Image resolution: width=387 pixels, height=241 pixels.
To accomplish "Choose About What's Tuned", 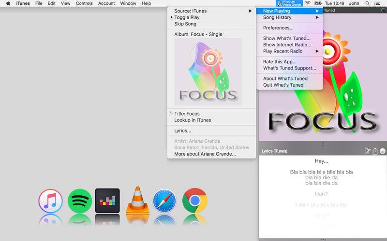I will point(289,79).
